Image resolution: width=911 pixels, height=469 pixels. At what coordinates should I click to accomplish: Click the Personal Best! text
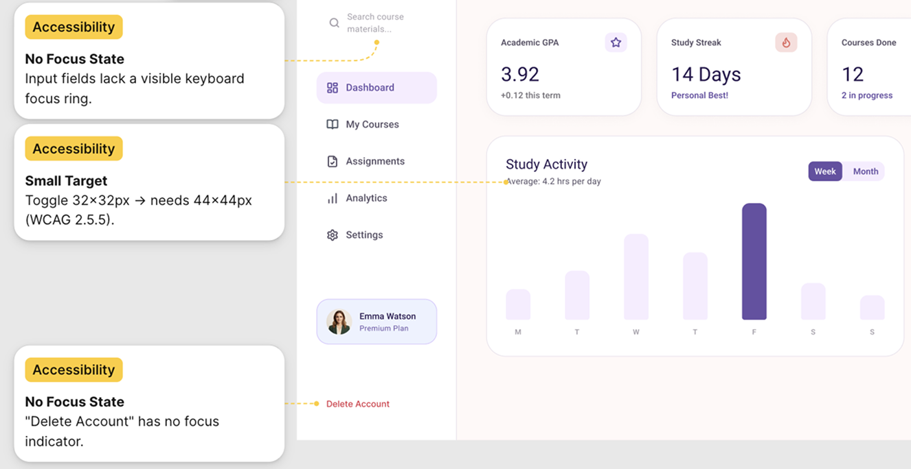[x=699, y=95]
